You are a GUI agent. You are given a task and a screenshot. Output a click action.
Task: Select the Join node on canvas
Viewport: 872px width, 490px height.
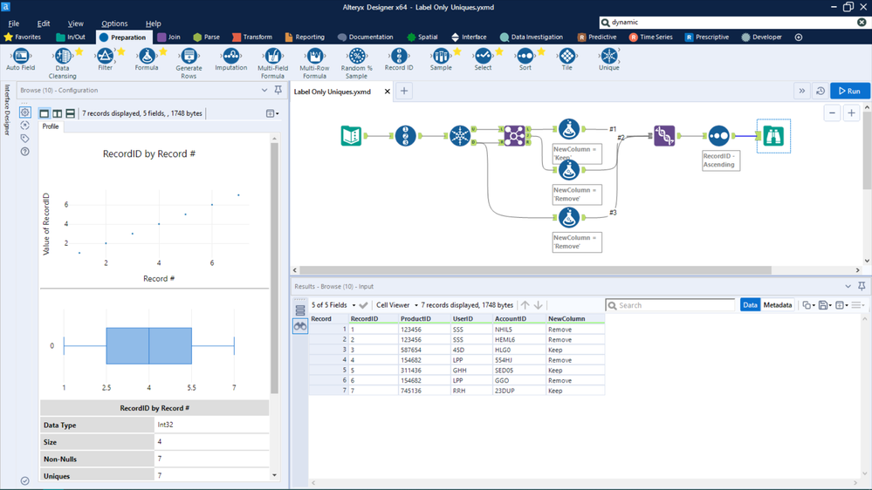tap(514, 135)
